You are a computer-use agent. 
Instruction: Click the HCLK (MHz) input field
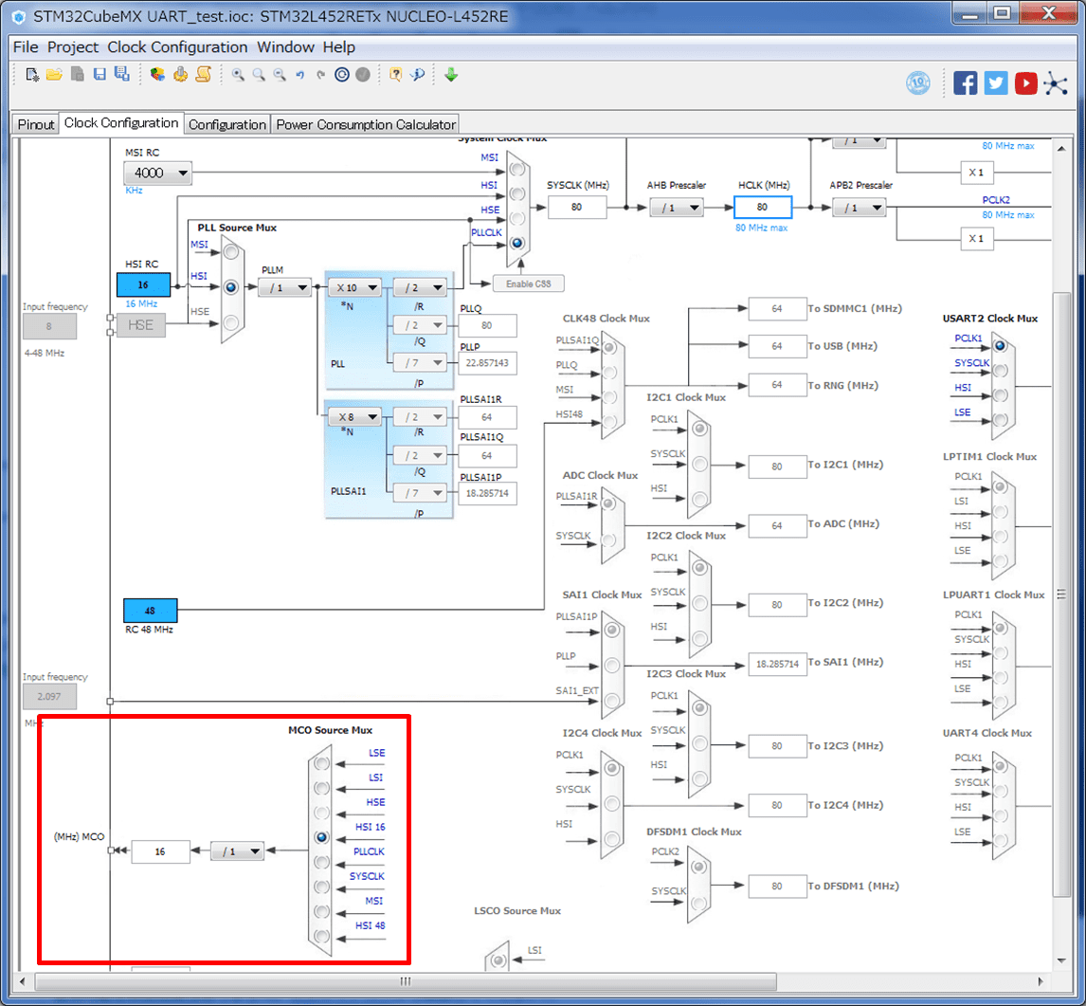click(x=762, y=207)
